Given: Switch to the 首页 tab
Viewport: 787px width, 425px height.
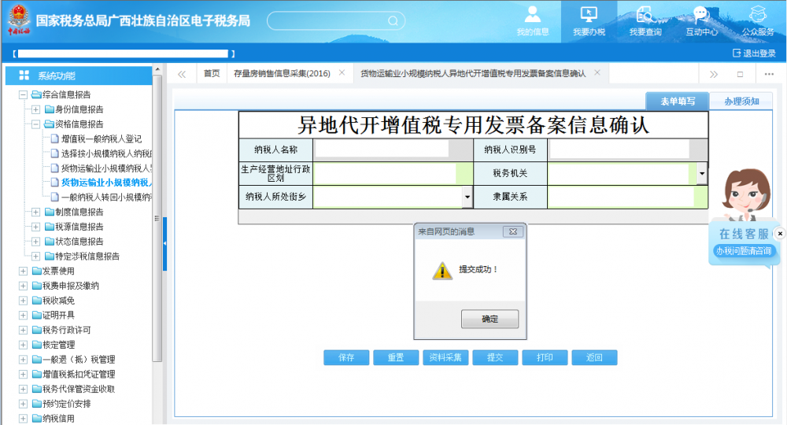Looking at the screenshot, I should pyautogui.click(x=211, y=73).
